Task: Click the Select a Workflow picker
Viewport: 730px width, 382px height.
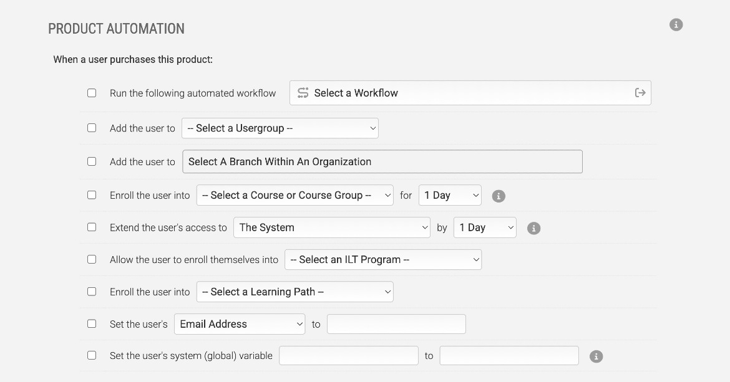Action: pyautogui.click(x=462, y=93)
